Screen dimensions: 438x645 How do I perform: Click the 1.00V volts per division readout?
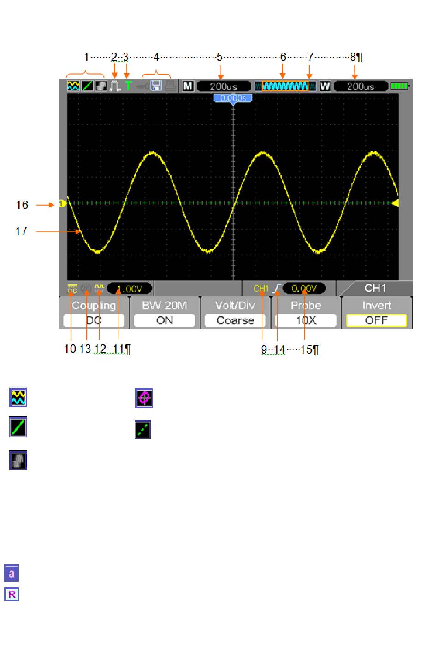click(x=130, y=289)
